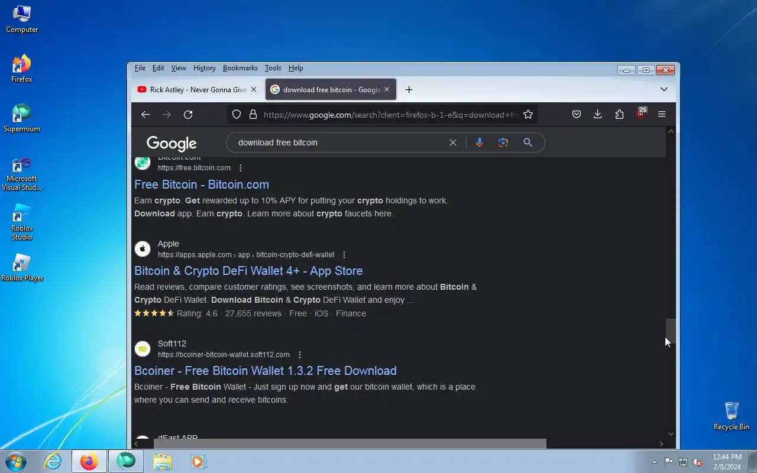Open more options for apps.apple.com result
The width and height of the screenshot is (757, 473).
(x=344, y=255)
